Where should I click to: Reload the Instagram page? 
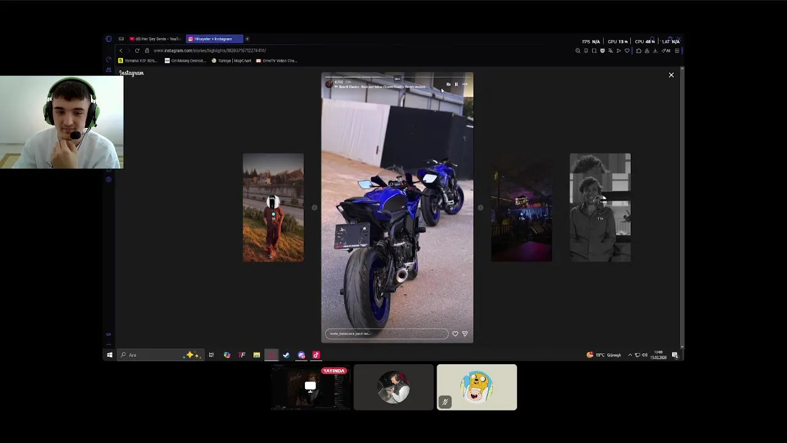[x=137, y=50]
